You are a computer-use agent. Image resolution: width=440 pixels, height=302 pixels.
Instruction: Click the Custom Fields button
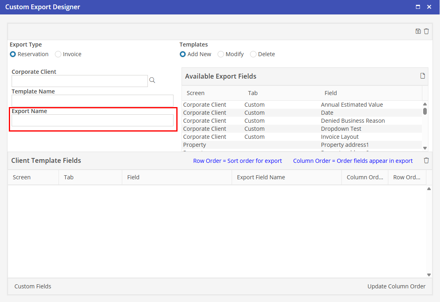coord(33,286)
